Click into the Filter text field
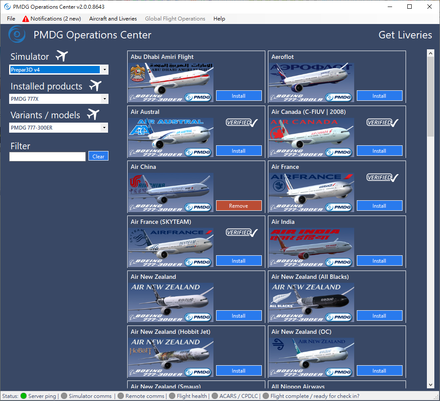 pos(47,157)
